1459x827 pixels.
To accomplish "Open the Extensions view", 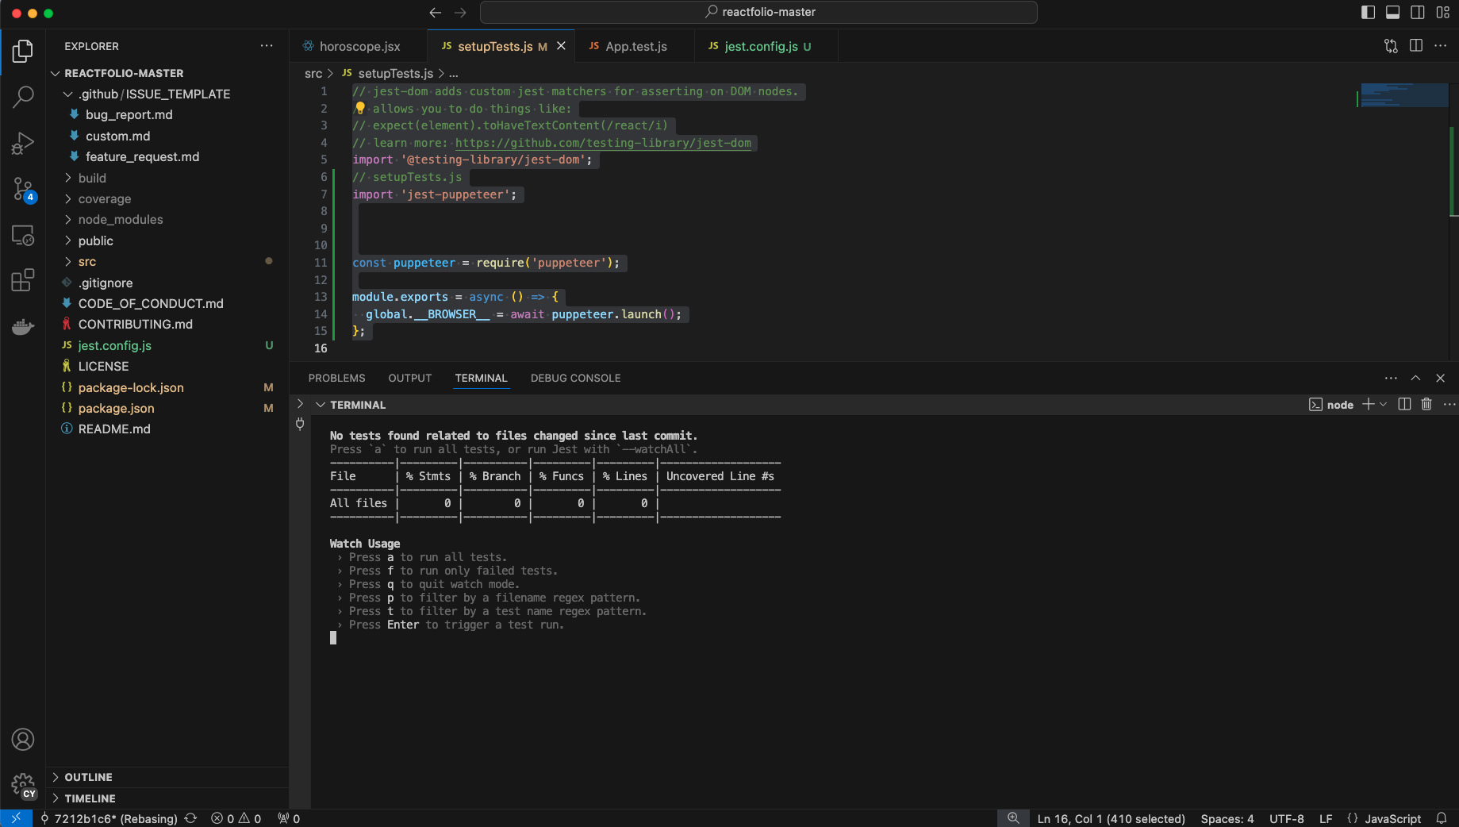I will point(23,280).
